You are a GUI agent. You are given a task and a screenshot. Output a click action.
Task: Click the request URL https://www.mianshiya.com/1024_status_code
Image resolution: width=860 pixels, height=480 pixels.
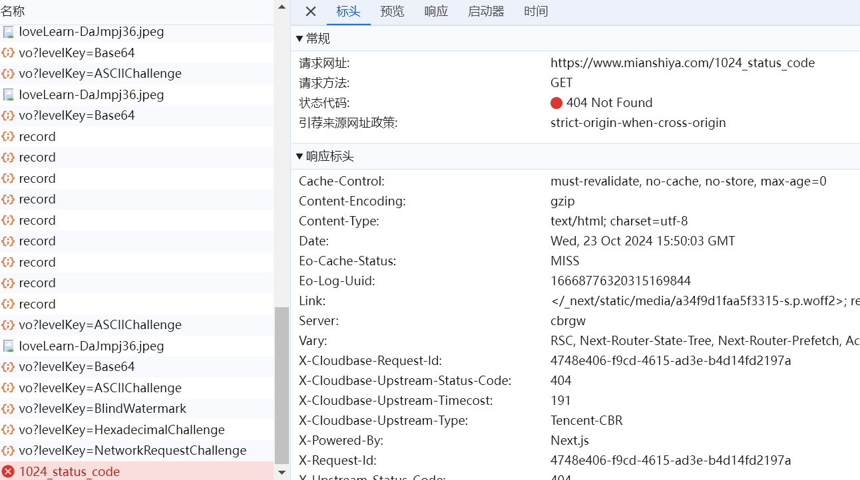point(682,63)
